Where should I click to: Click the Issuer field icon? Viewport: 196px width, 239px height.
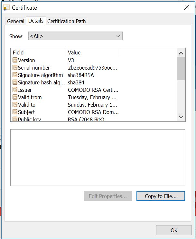[15, 90]
